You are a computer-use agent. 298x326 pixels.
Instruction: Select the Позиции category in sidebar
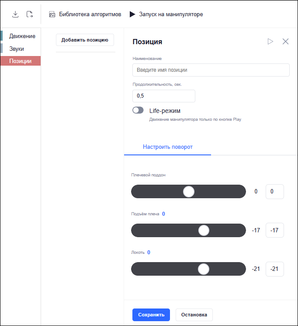pyautogui.click(x=21, y=61)
